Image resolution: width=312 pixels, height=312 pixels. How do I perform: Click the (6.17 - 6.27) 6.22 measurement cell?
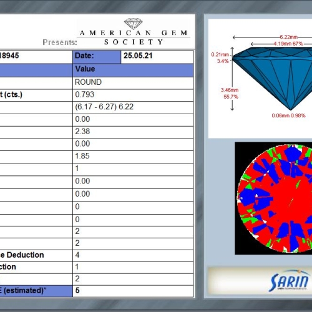[133, 108]
